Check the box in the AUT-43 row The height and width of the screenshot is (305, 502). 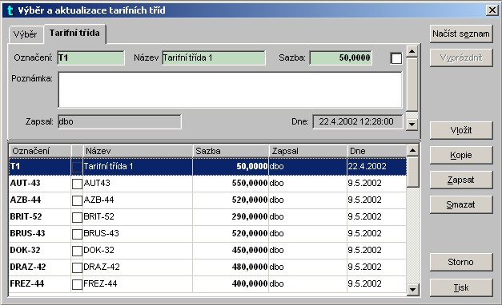click(77, 184)
